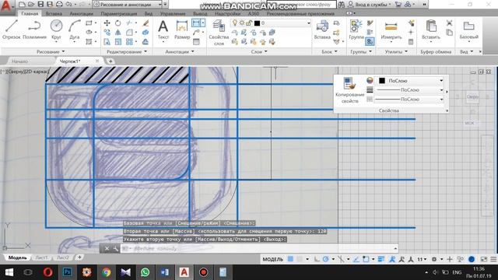
Task: Add a new drawing tab with plus
Action: (x=110, y=61)
